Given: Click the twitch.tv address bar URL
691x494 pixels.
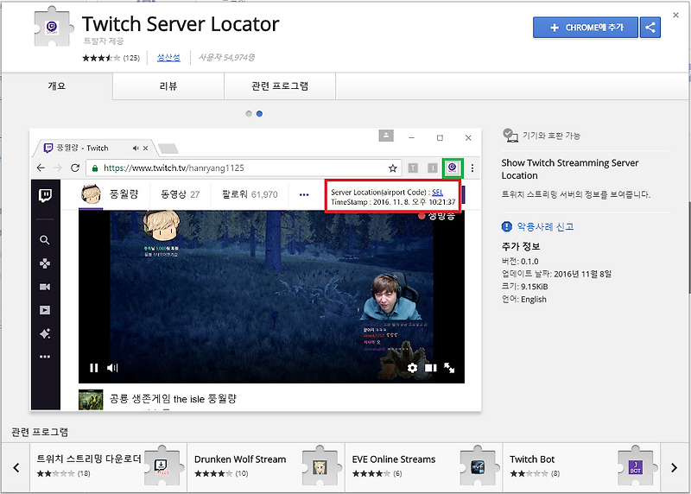Looking at the screenshot, I should pos(174,168).
